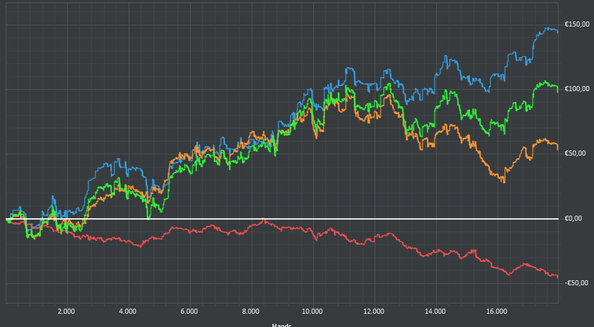Select the 6.000 hands axis tick
The width and height of the screenshot is (594, 327).
tap(189, 311)
